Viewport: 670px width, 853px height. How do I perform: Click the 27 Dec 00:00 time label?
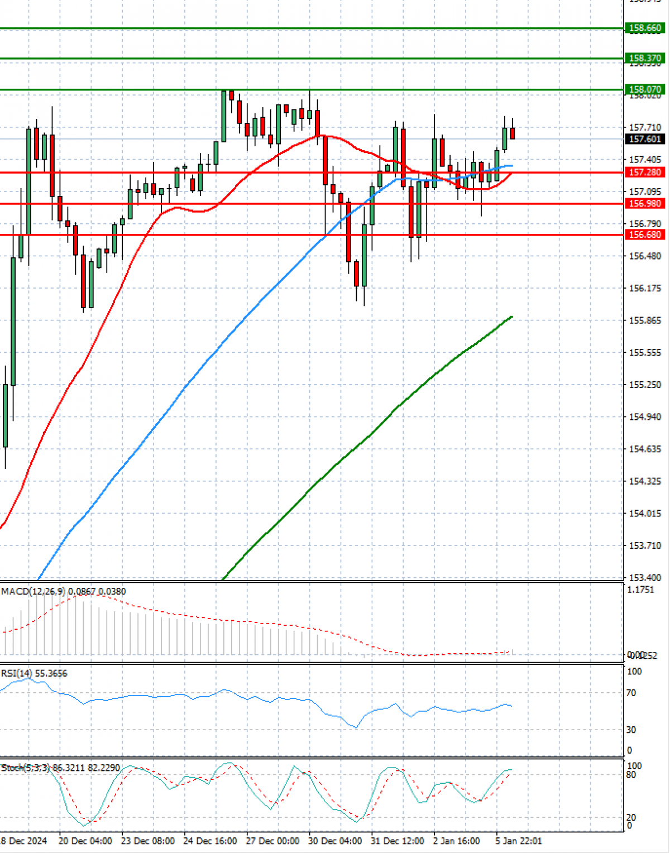[x=272, y=841]
